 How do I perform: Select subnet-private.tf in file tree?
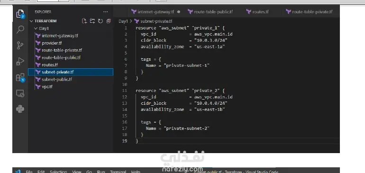point(71,72)
